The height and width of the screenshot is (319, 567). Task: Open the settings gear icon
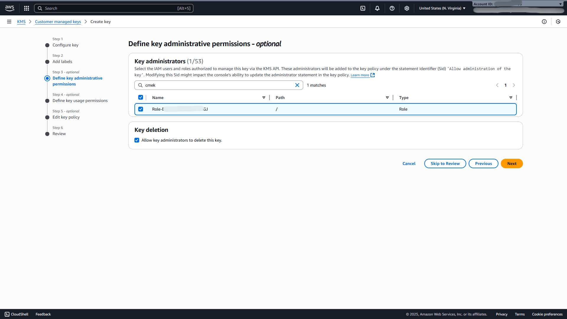pyautogui.click(x=407, y=8)
